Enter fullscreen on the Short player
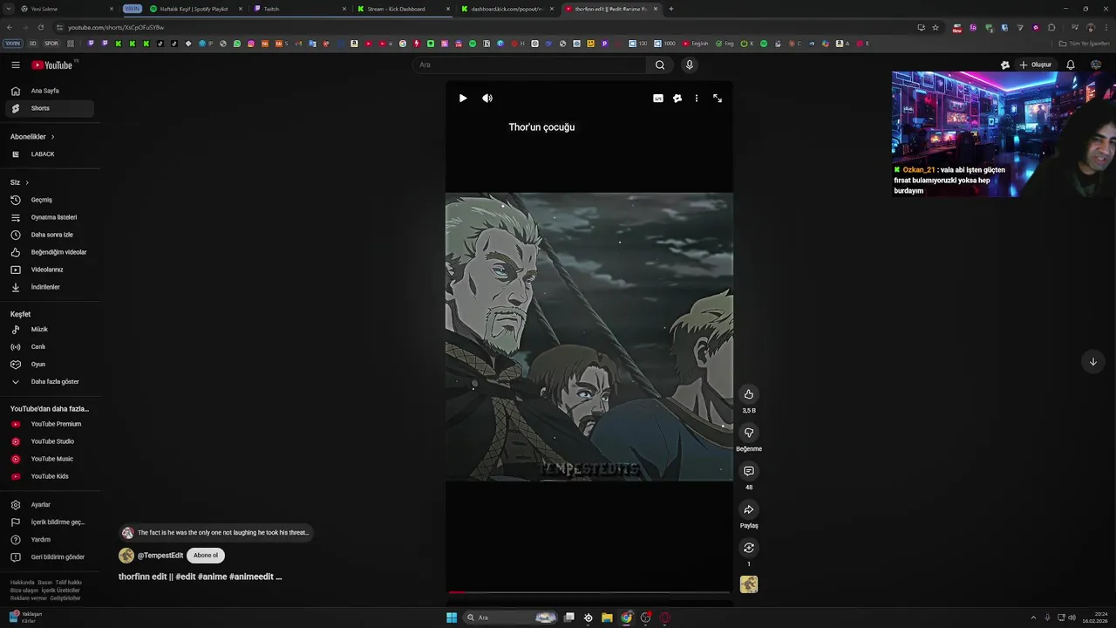Screen dimensions: 1116x628 [x=718, y=99]
